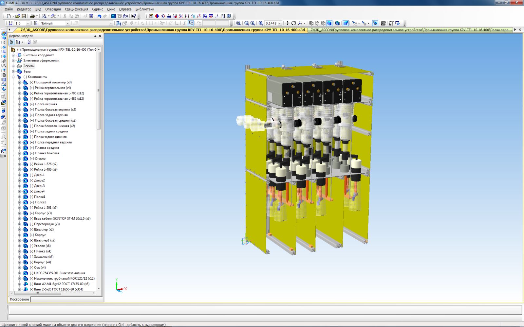Click the Undo arrow in toolbar
Image resolution: width=524 pixels, height=327 pixels.
click(x=99, y=16)
